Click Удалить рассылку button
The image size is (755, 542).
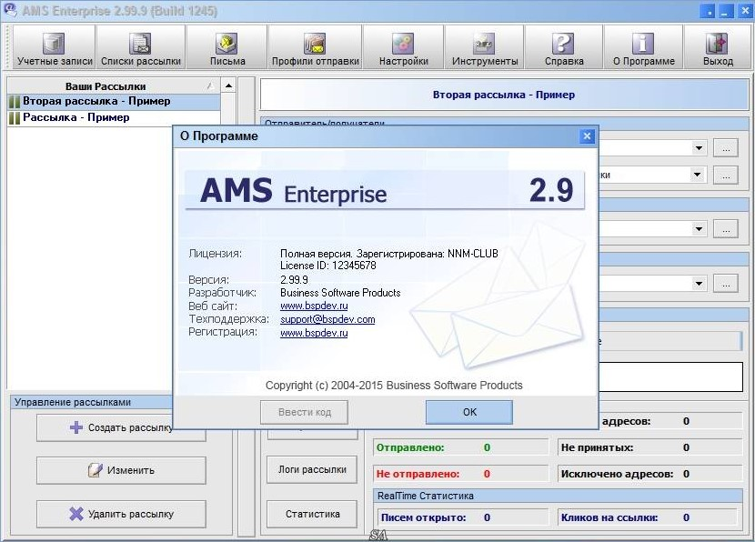tap(121, 514)
